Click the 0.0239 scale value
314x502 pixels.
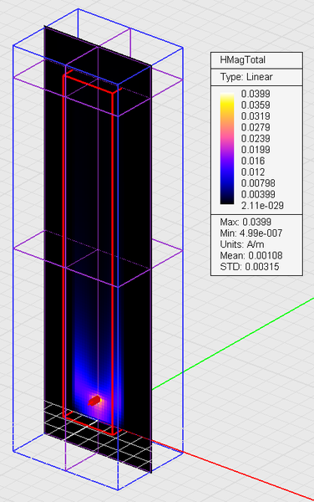click(256, 139)
